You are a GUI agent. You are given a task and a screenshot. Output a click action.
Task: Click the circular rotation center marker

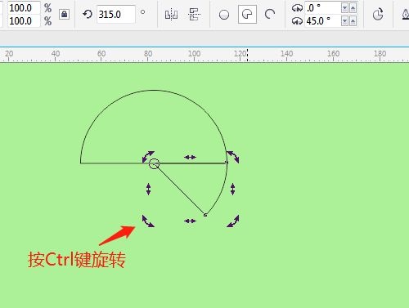pyautogui.click(x=154, y=163)
